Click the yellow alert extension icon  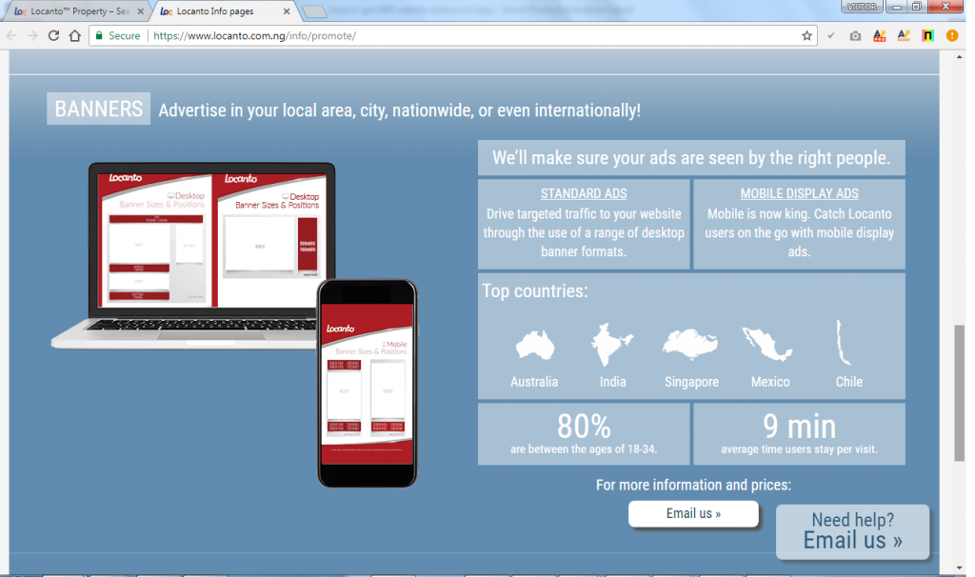(951, 35)
